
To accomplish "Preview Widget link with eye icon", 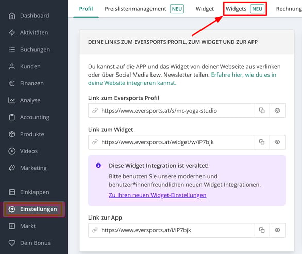I will tap(277, 142).
